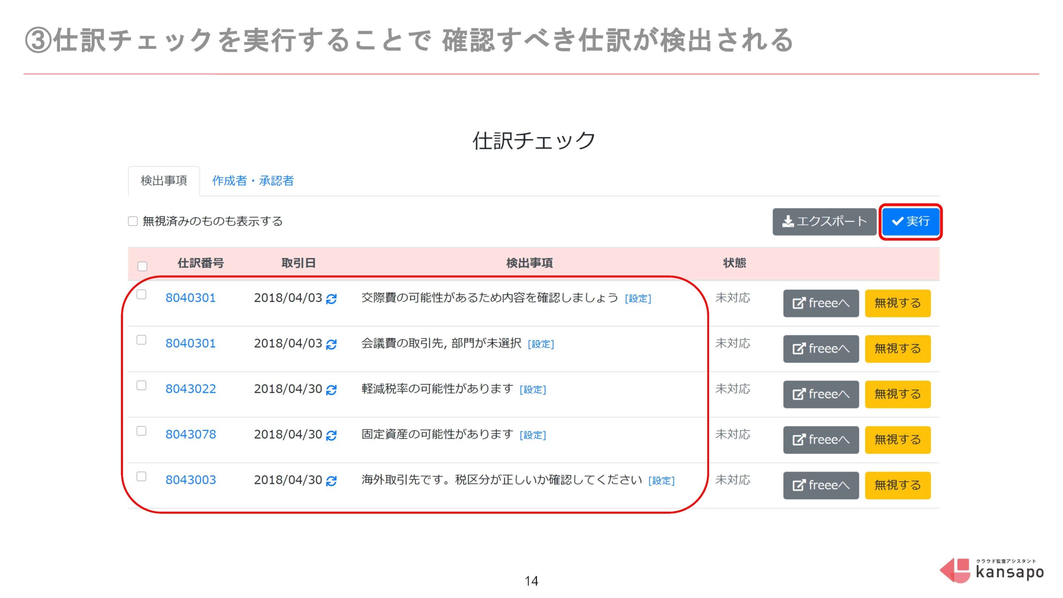The image size is (1063, 598).
Task: Click the 状態 column header
Action: pyautogui.click(x=735, y=263)
